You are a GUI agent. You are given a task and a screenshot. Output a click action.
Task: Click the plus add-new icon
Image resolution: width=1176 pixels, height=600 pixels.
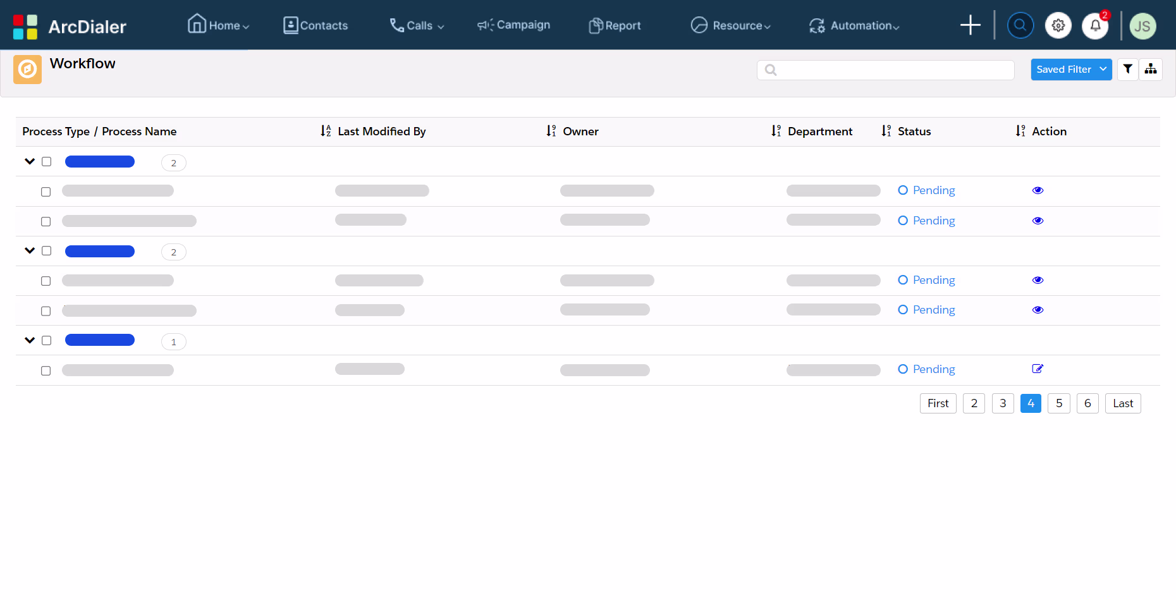click(970, 25)
